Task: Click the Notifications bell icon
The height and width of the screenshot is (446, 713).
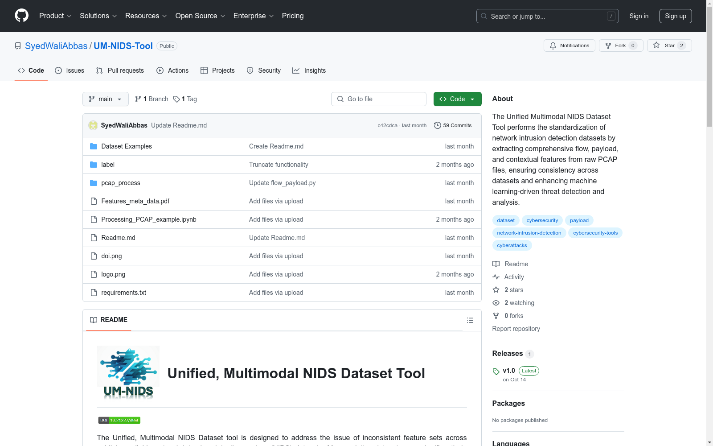Action: point(553,45)
